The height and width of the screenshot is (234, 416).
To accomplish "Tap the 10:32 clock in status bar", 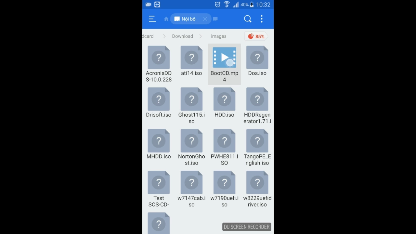I will coord(263,5).
